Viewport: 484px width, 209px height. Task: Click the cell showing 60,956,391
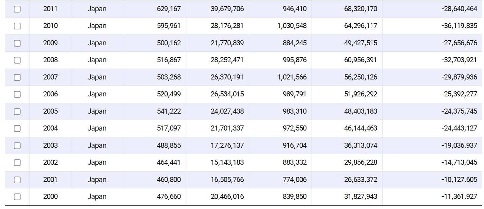[x=360, y=60]
